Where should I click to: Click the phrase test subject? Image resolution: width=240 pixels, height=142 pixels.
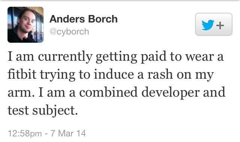[x=43, y=111]
